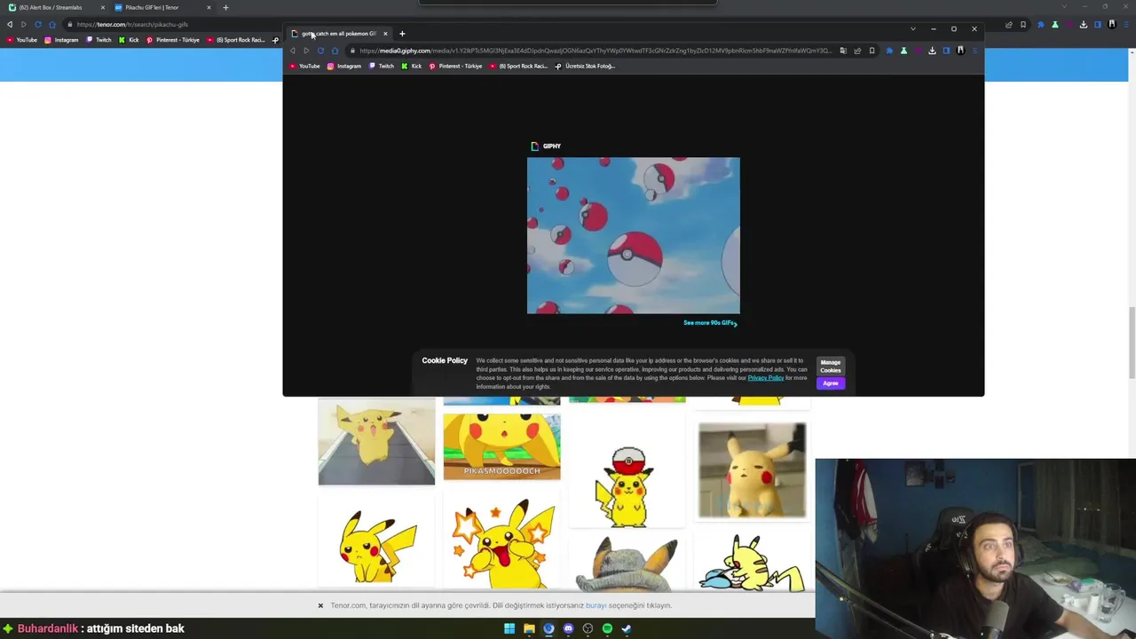Open the home page in the front Giphy window
1136x639 pixels.
pyautogui.click(x=335, y=51)
